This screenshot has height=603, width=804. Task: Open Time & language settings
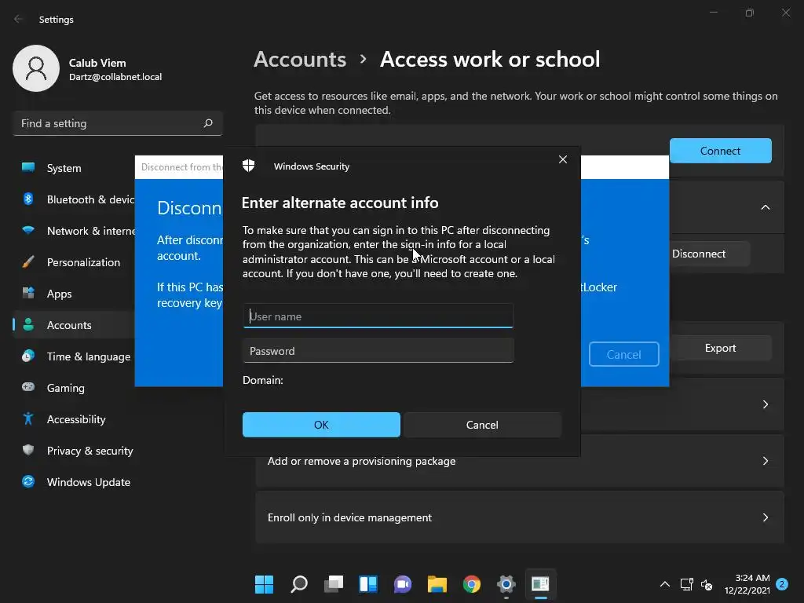pos(74,356)
